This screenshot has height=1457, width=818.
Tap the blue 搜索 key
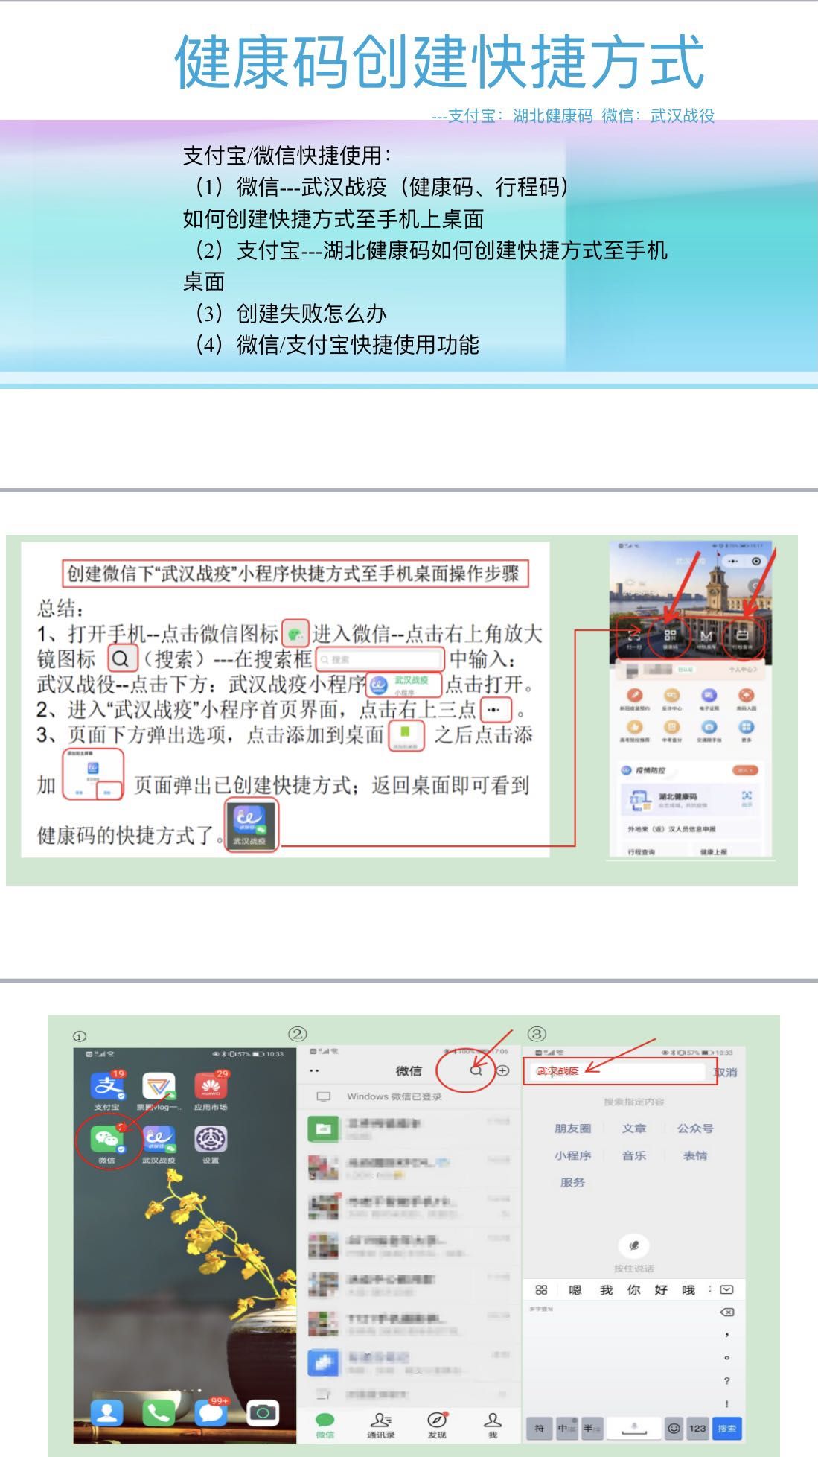click(x=727, y=1428)
